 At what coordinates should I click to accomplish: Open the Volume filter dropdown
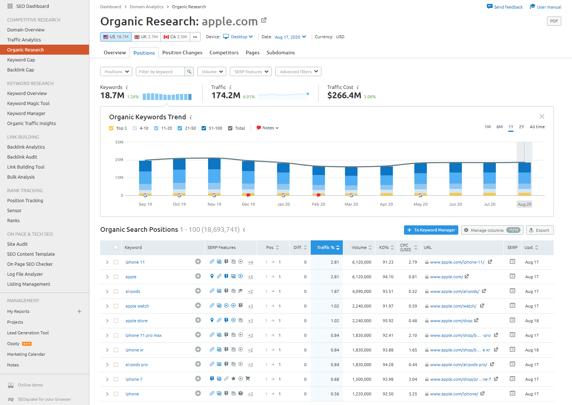tap(212, 71)
